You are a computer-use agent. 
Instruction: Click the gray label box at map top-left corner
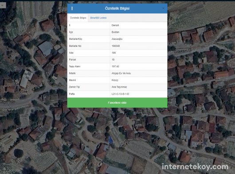point(3,5)
